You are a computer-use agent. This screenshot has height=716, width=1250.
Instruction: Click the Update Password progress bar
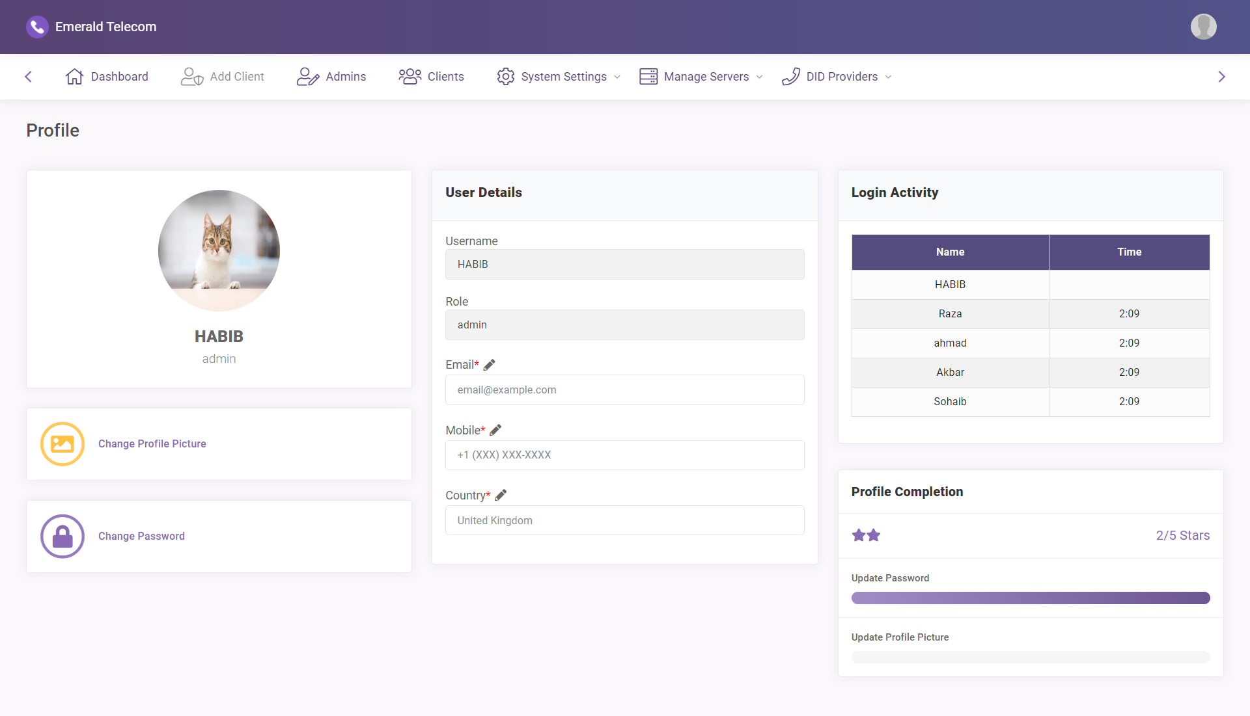click(1030, 598)
